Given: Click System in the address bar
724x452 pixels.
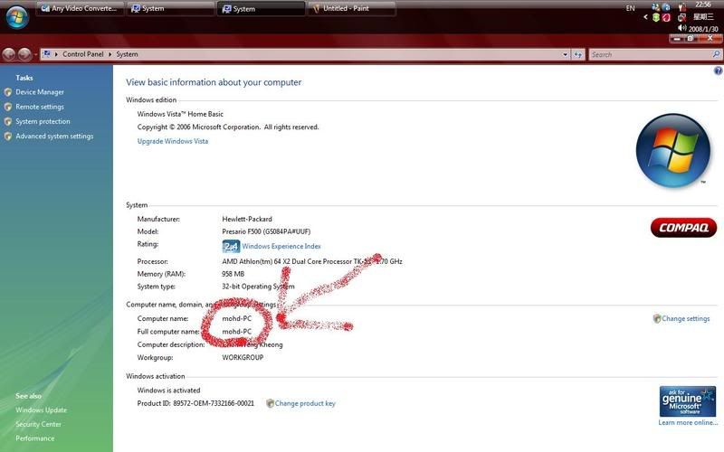Looking at the screenshot, I should (x=127, y=54).
